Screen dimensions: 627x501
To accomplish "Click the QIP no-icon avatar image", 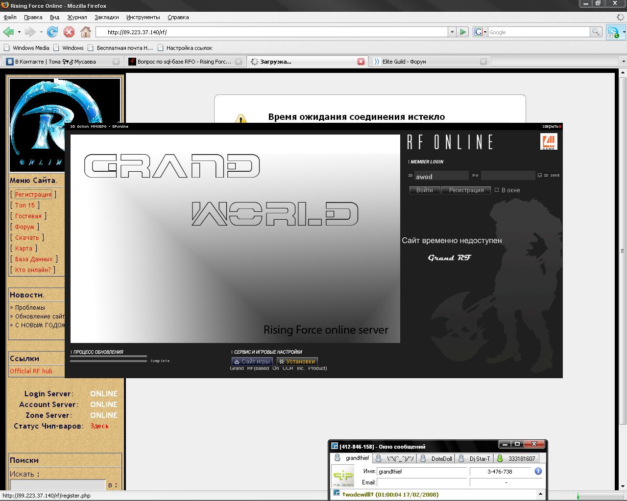I will [343, 476].
